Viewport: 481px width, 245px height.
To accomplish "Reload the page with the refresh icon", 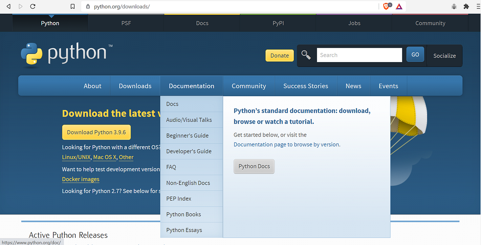I will click(33, 6).
